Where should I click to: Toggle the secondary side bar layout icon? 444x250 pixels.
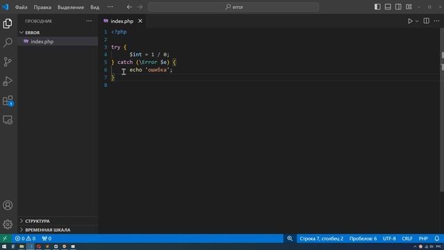click(x=398, y=7)
